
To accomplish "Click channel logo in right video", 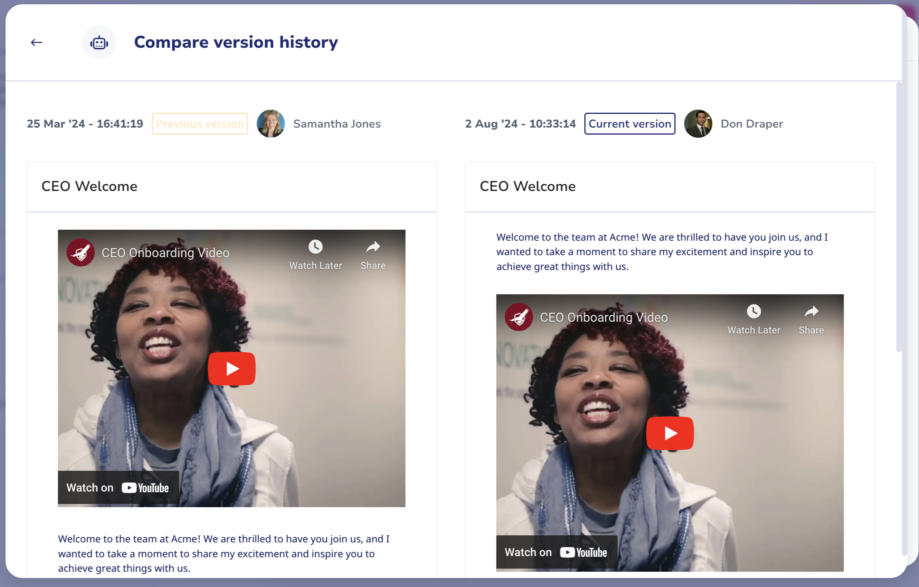I will [519, 317].
